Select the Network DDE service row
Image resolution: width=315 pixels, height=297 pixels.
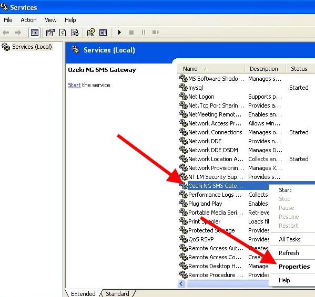click(x=205, y=141)
